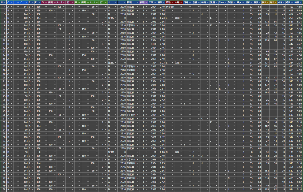The image size is (303, 192).
Task: Open the filter icon on the gold 鋼材 header
Action: 267,2
